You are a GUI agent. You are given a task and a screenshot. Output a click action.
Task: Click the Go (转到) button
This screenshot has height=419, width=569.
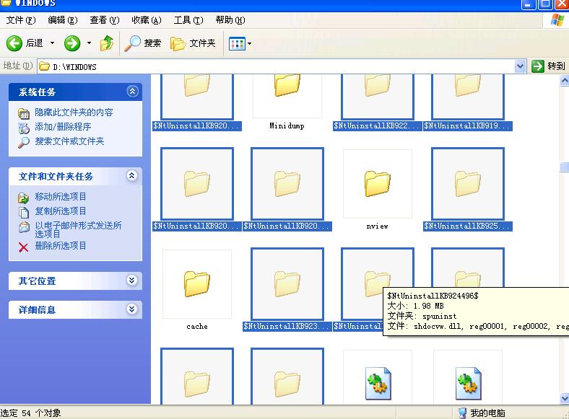point(548,66)
